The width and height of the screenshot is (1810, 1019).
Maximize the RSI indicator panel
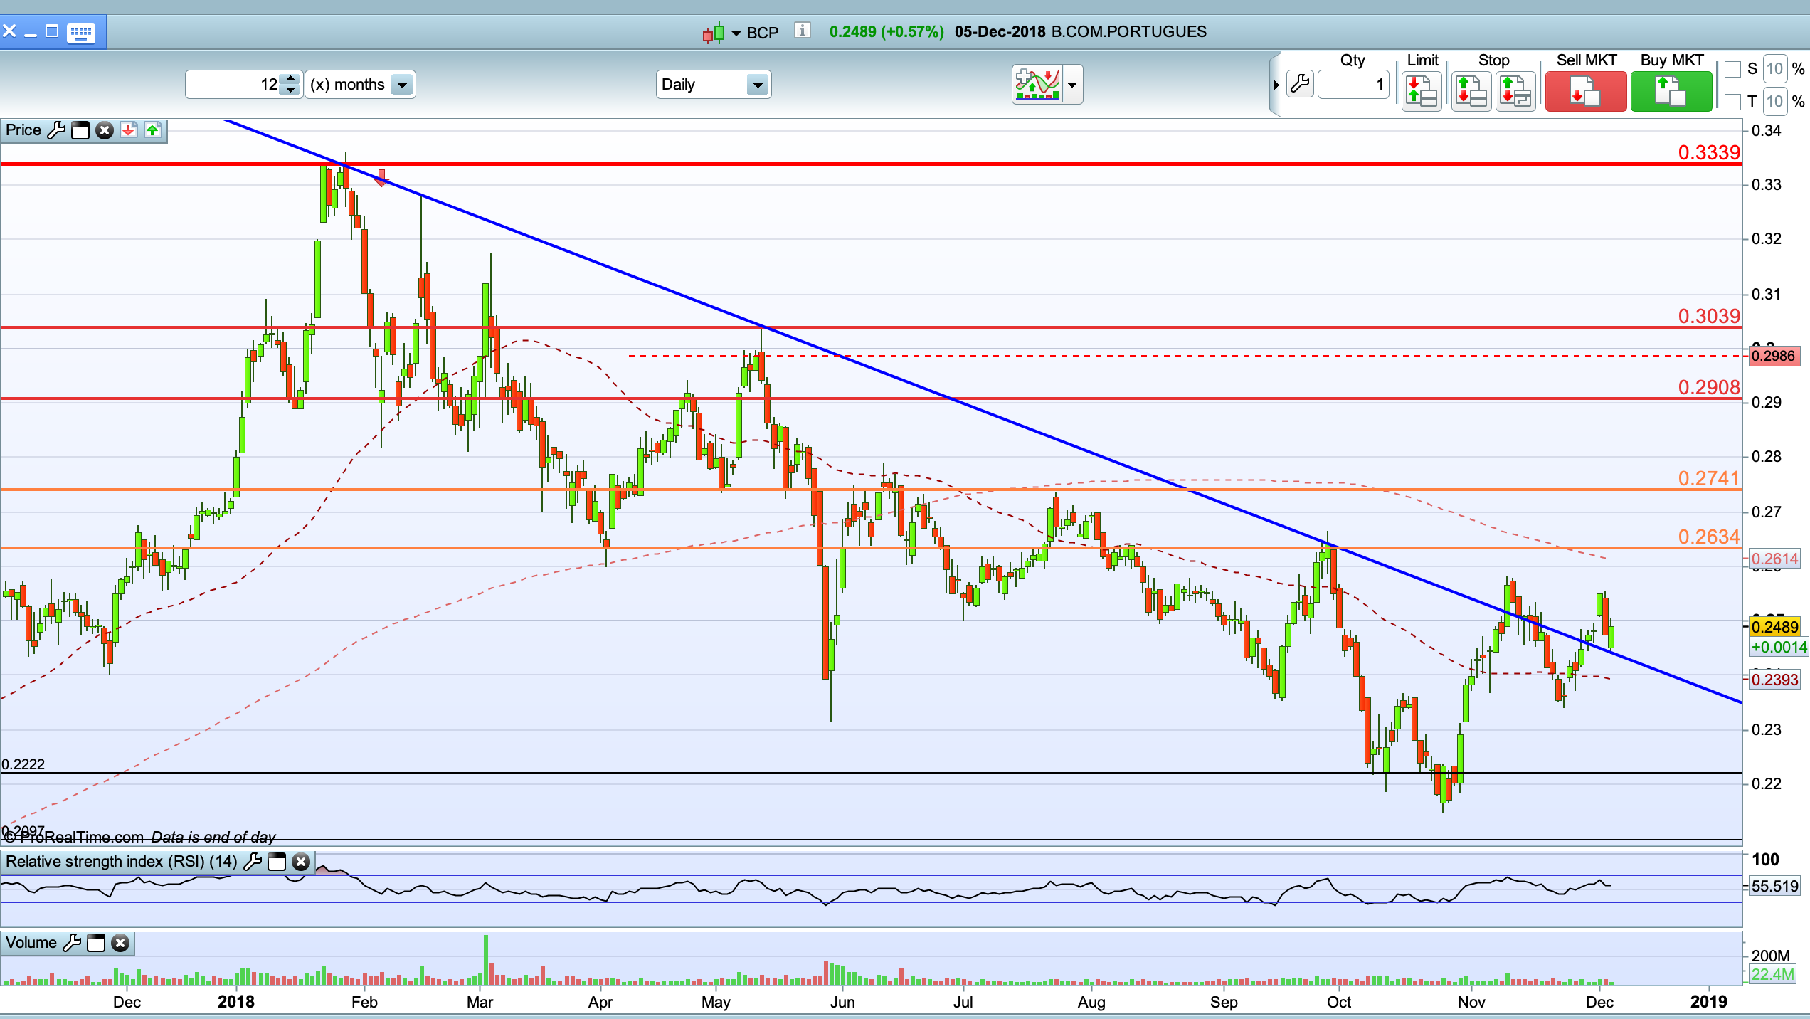[277, 862]
